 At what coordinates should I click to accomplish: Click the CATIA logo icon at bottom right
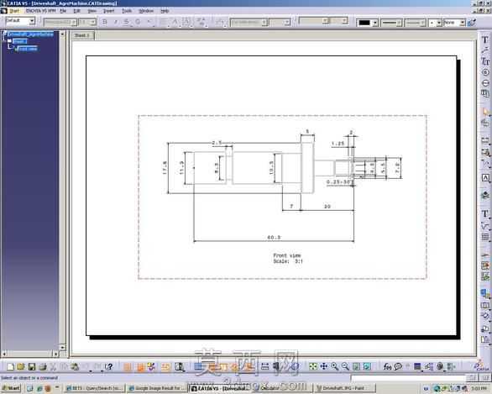(x=481, y=366)
